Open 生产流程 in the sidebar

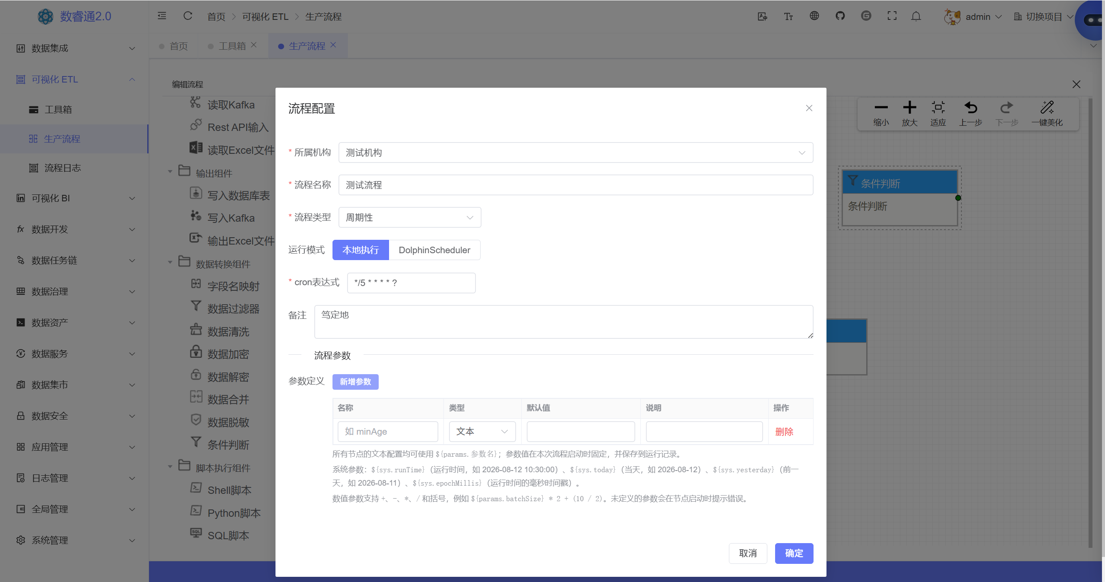tap(74, 139)
